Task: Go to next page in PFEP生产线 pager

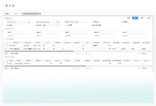Action: click(81, 68)
